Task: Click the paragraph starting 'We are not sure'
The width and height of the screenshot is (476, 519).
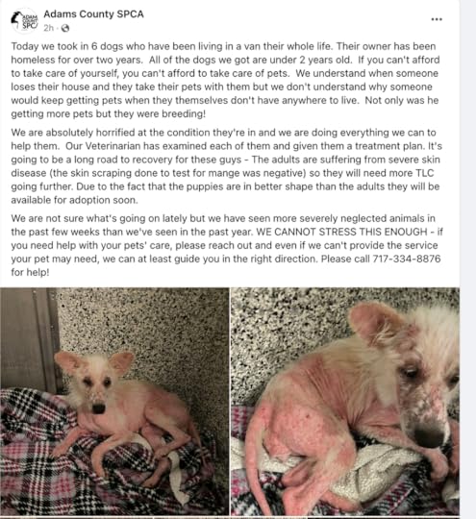Action: [227, 245]
